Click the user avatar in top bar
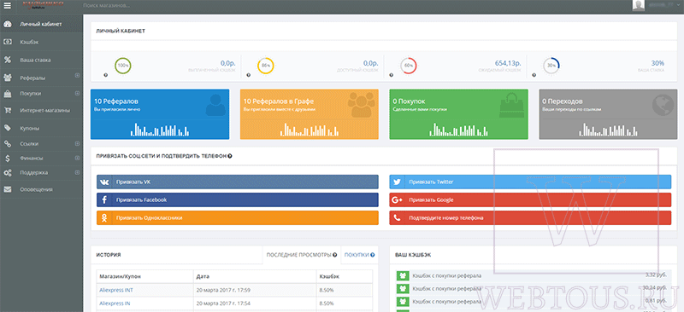 click(639, 5)
